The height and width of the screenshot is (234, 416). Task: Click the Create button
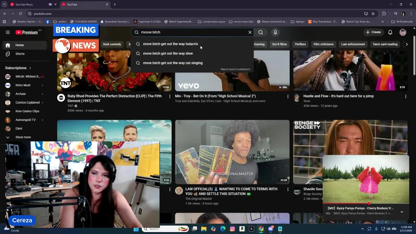[373, 32]
